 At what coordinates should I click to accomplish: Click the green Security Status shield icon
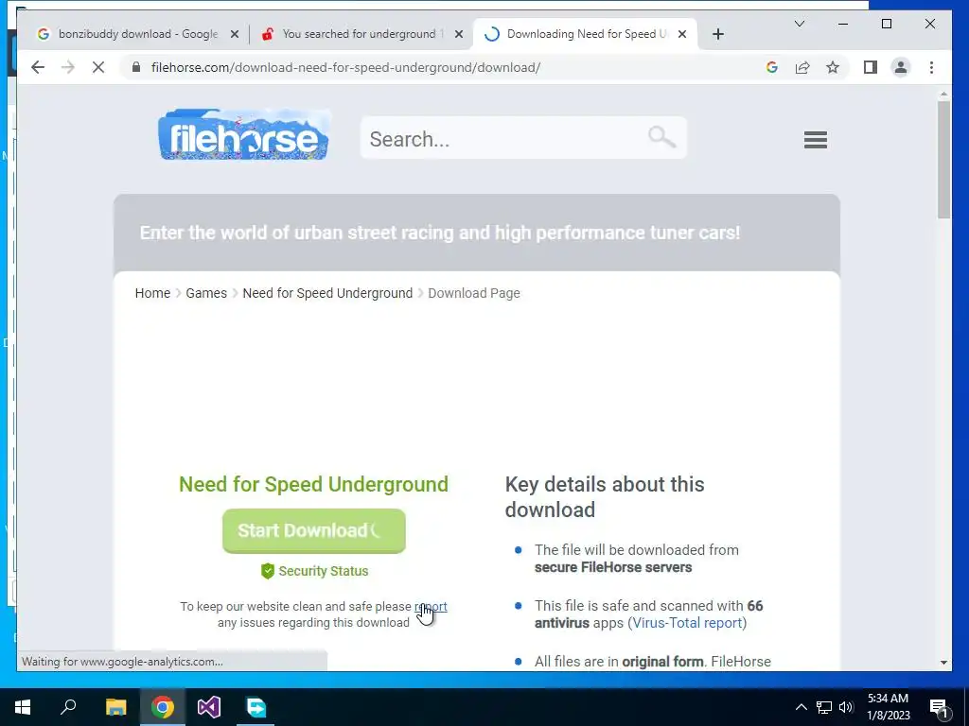click(x=268, y=571)
